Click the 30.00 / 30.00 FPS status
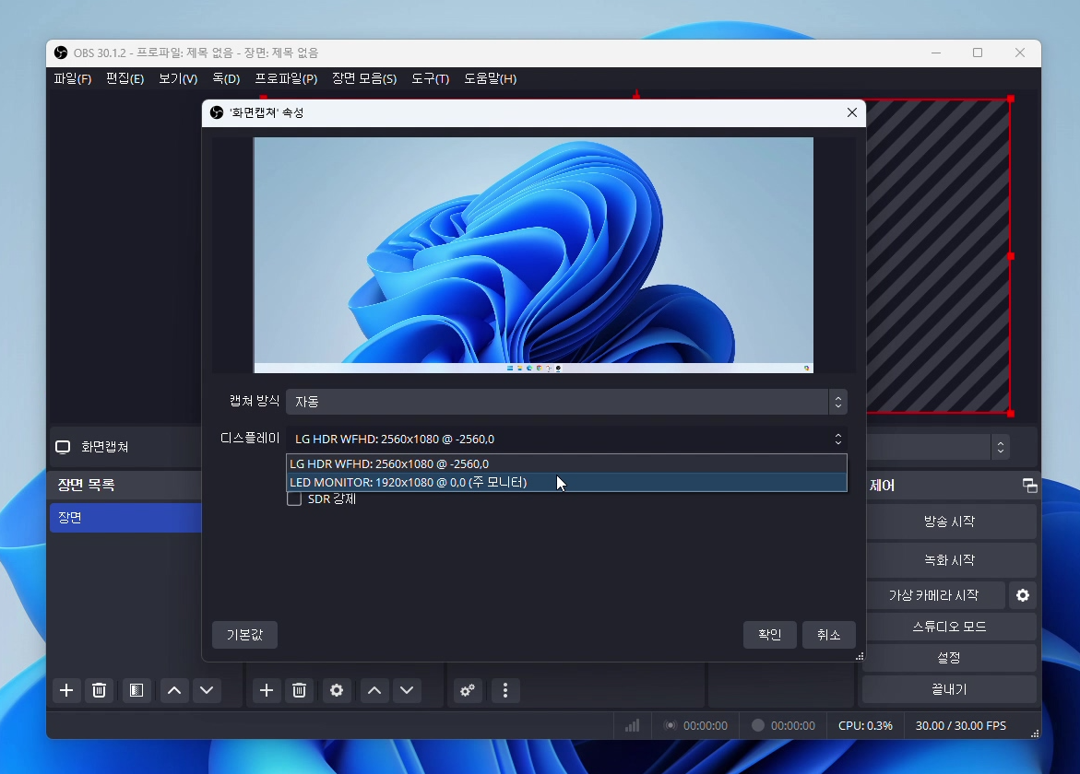 961,725
